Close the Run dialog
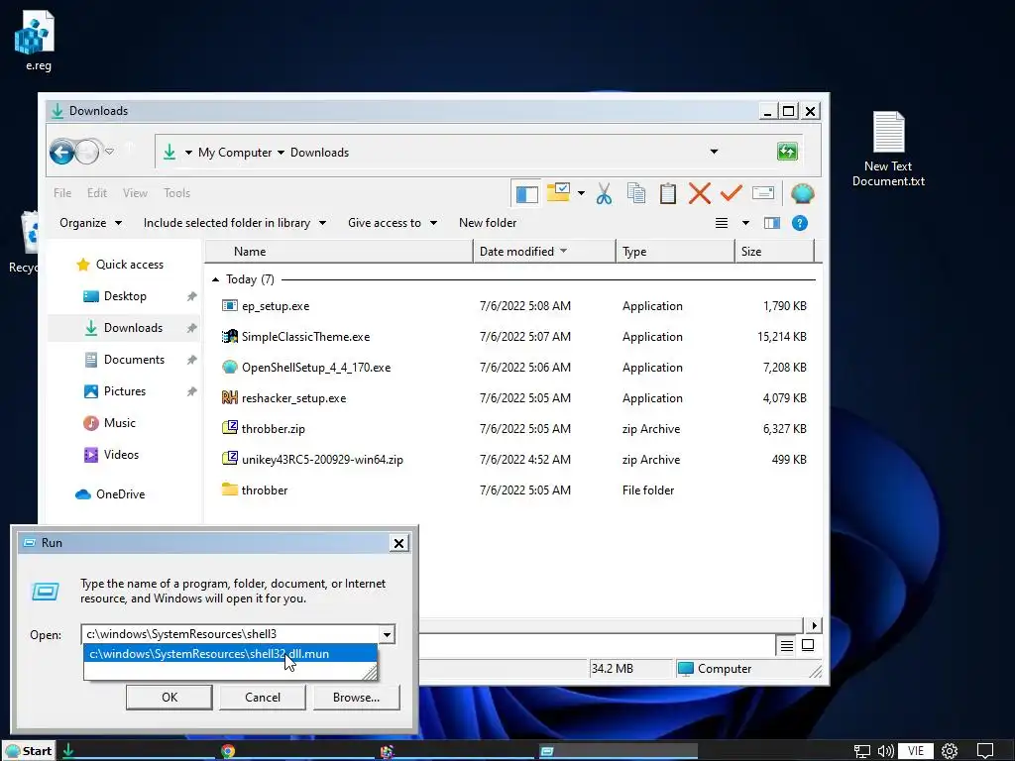 click(399, 543)
